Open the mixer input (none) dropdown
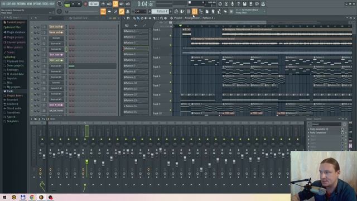Screen dimensions: 357x201 pos(326,124)
